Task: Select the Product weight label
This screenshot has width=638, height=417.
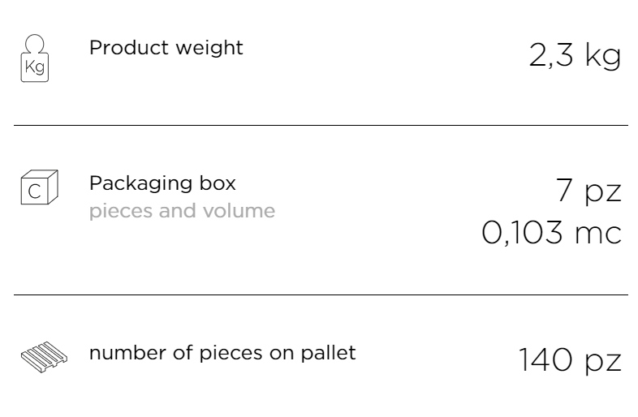Action: (x=166, y=48)
